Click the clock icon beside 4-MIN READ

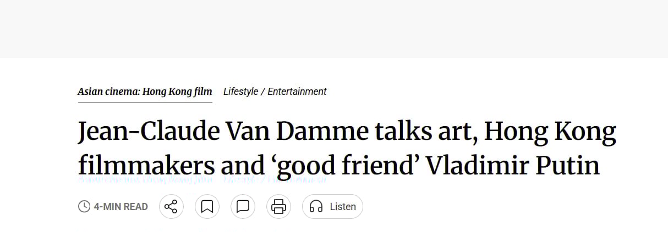[x=84, y=207]
